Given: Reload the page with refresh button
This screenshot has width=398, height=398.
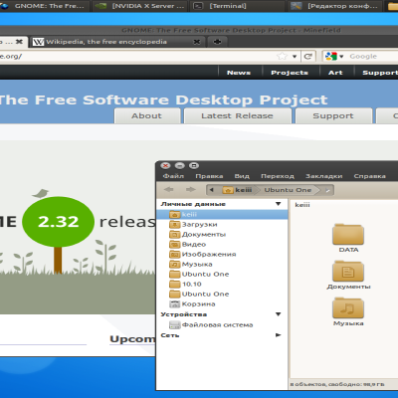Looking at the screenshot, I should [x=308, y=56].
